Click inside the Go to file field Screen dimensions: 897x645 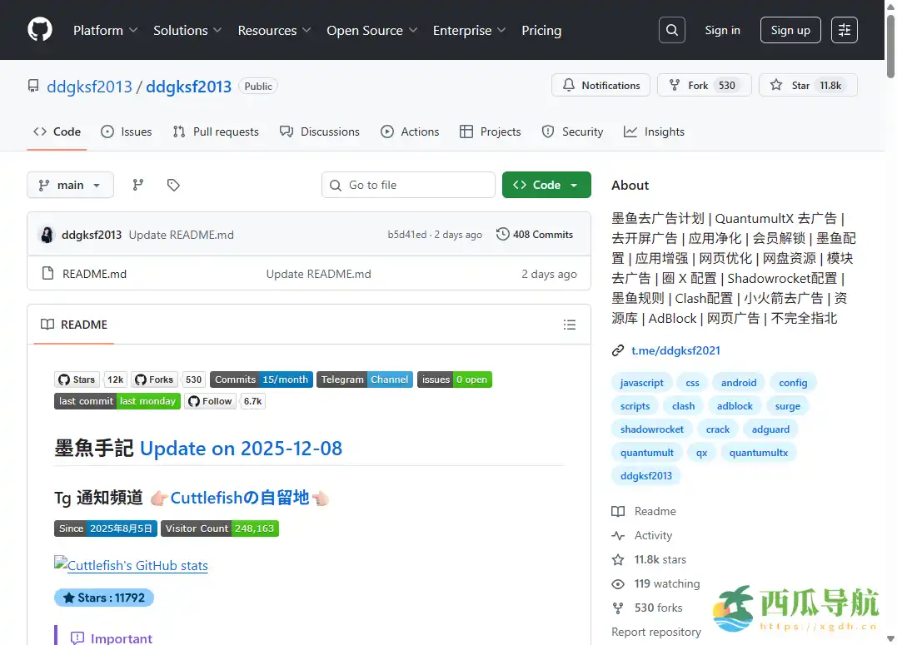[x=408, y=184]
